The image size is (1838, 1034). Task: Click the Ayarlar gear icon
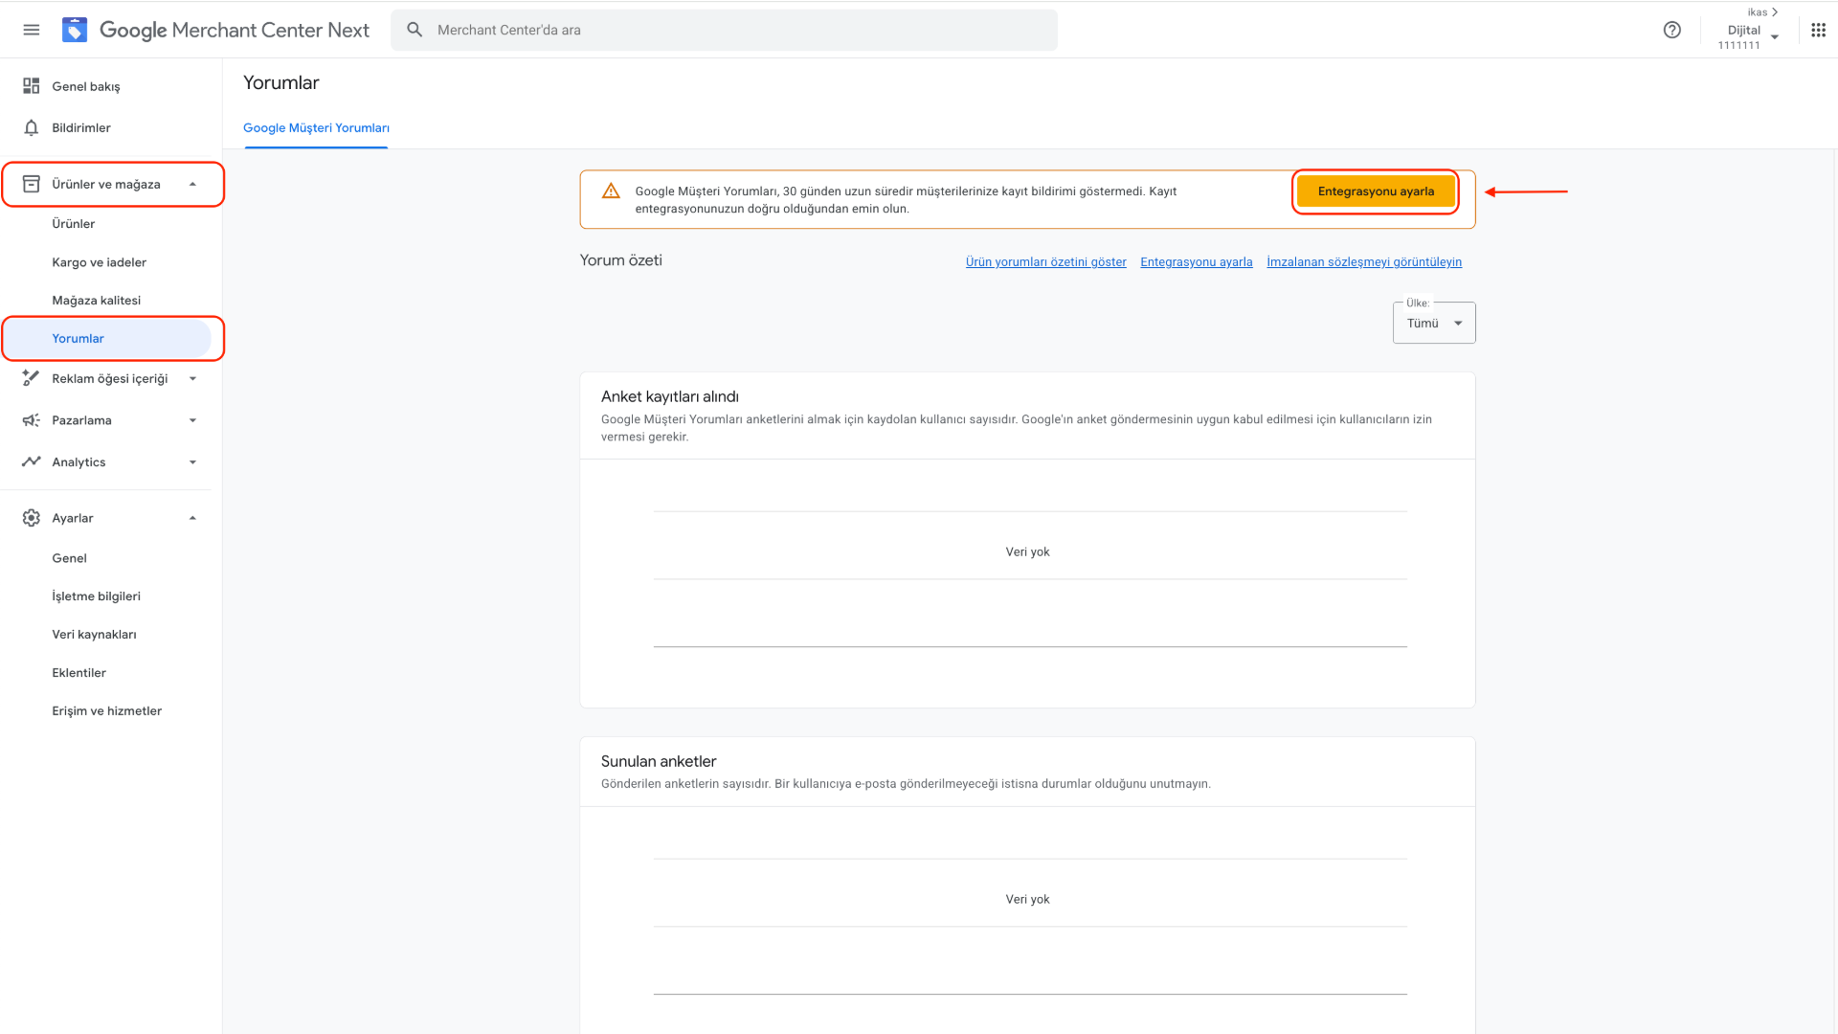[32, 518]
